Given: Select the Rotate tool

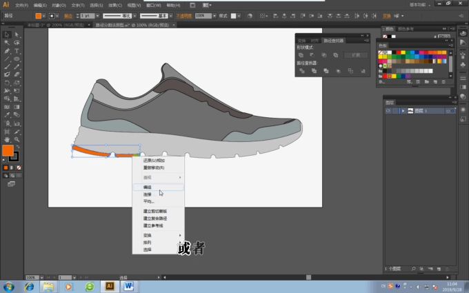Looking at the screenshot, I should click(x=7, y=83).
